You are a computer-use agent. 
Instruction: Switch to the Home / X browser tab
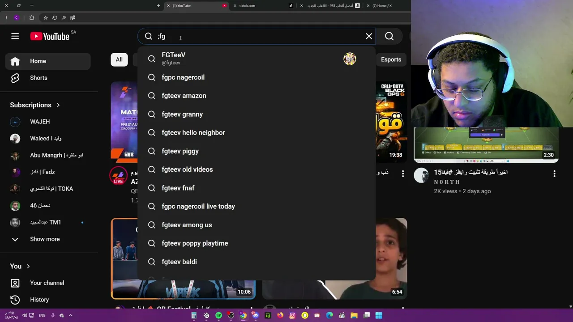[x=387, y=6]
